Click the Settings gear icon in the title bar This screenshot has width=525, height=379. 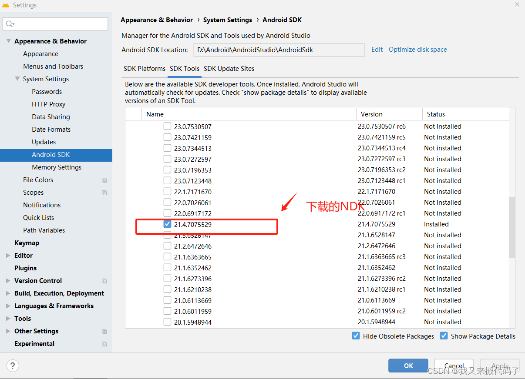[x=6, y=5]
